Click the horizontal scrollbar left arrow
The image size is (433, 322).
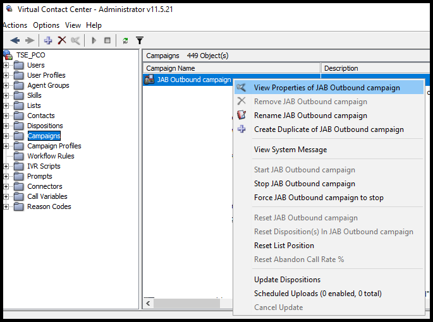pyautogui.click(x=149, y=304)
